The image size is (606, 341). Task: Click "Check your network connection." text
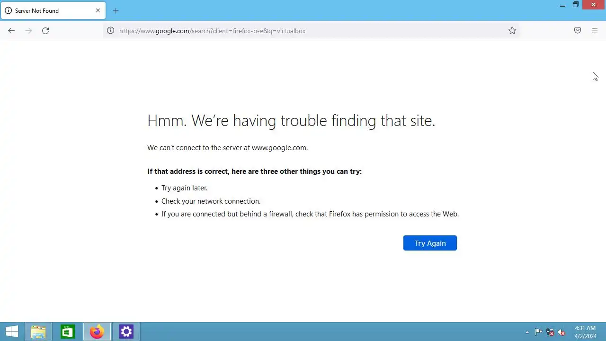click(x=211, y=201)
